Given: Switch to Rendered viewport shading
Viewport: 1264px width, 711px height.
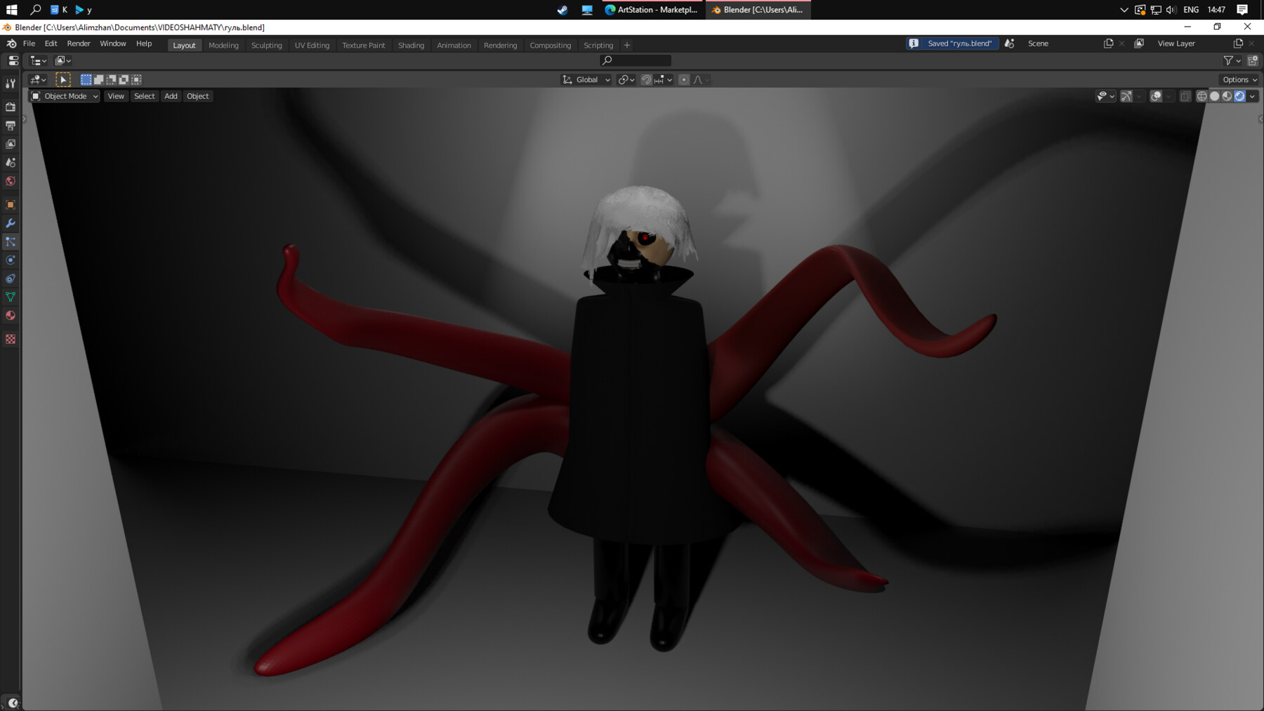Looking at the screenshot, I should pos(1240,96).
